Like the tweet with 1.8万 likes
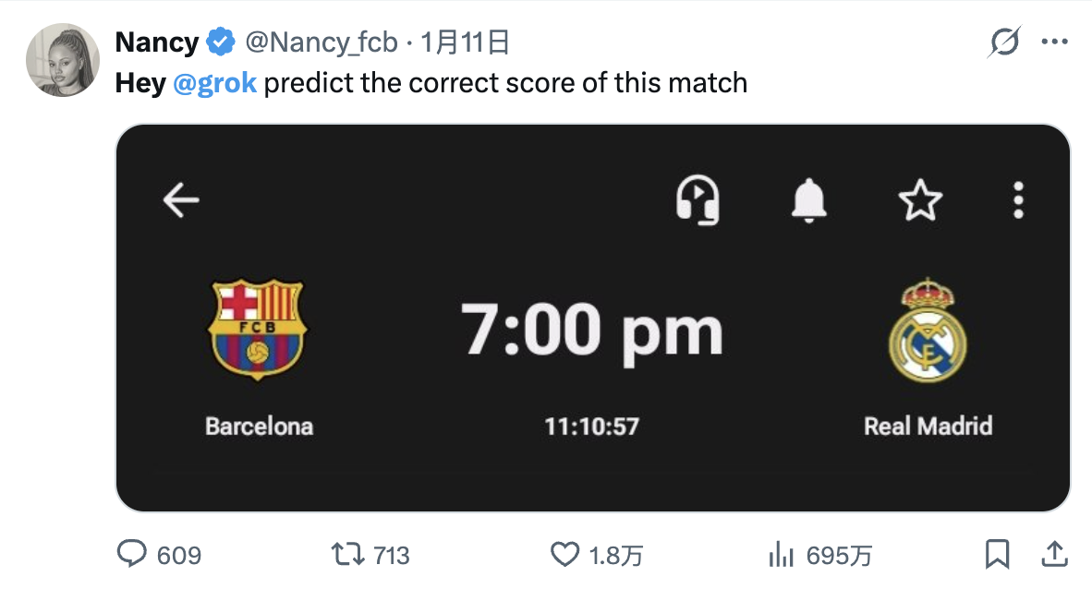This screenshot has width=1092, height=589. coord(564,554)
